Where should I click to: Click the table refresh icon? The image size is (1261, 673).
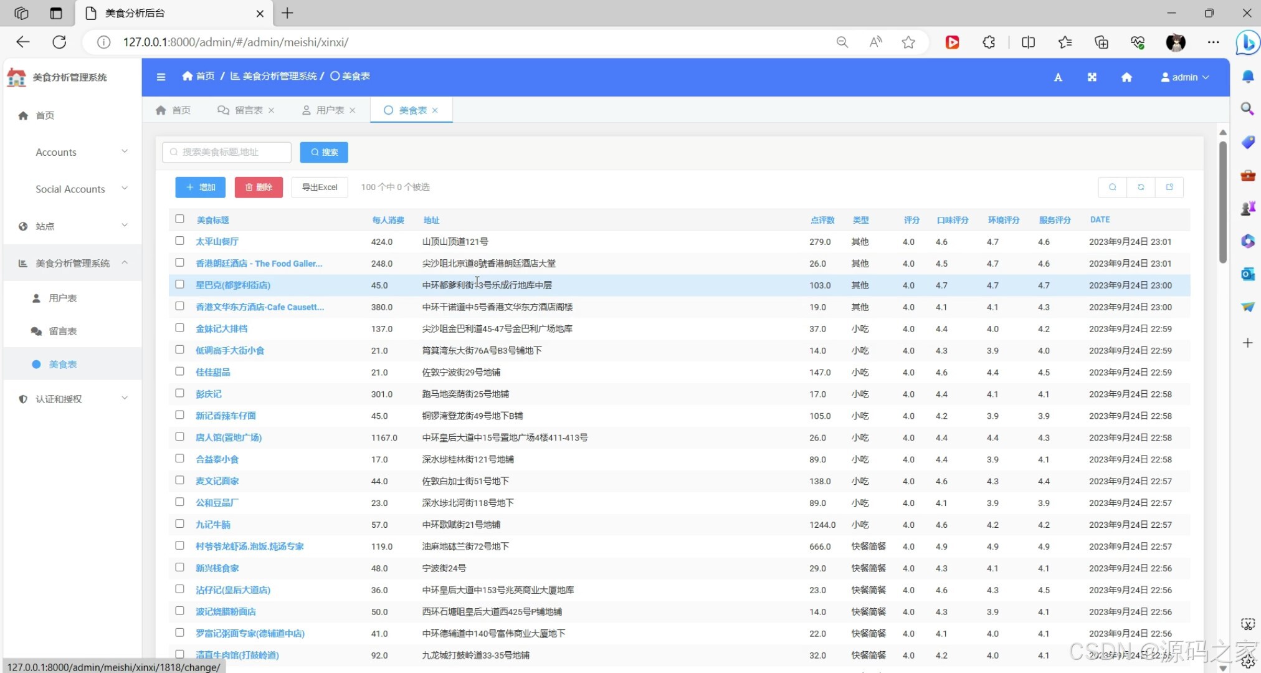click(x=1141, y=187)
